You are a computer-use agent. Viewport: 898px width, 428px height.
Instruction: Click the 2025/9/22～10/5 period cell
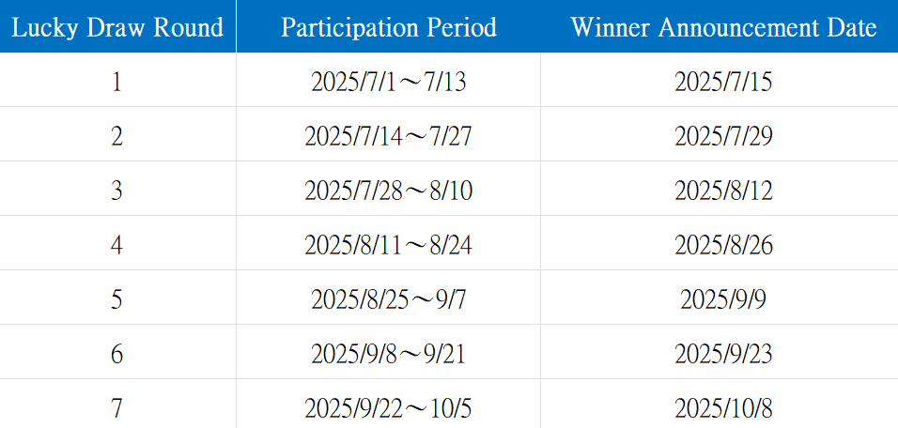(388, 404)
